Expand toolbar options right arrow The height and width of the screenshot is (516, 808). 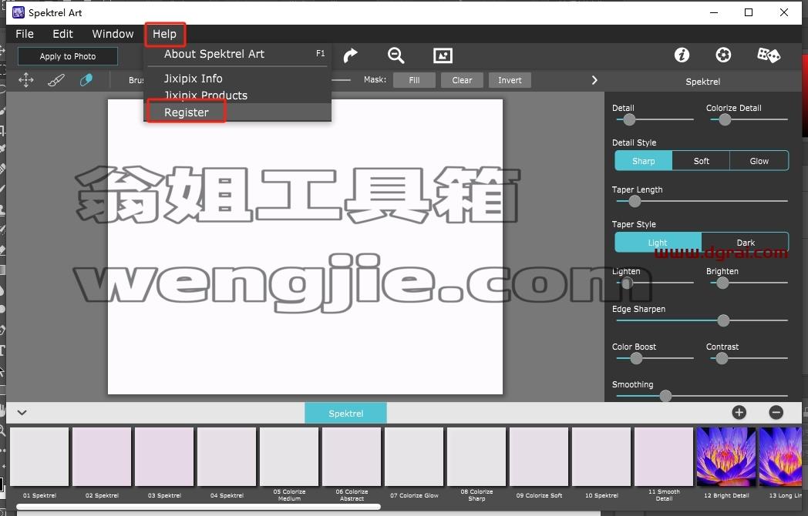[x=594, y=80]
